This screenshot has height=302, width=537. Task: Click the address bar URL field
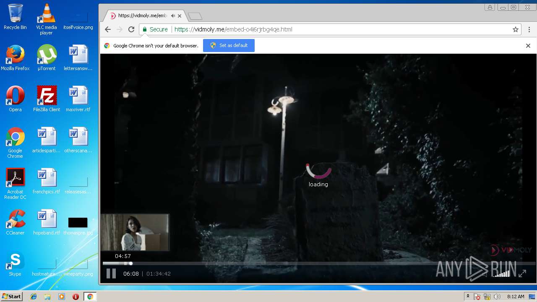click(x=336, y=29)
